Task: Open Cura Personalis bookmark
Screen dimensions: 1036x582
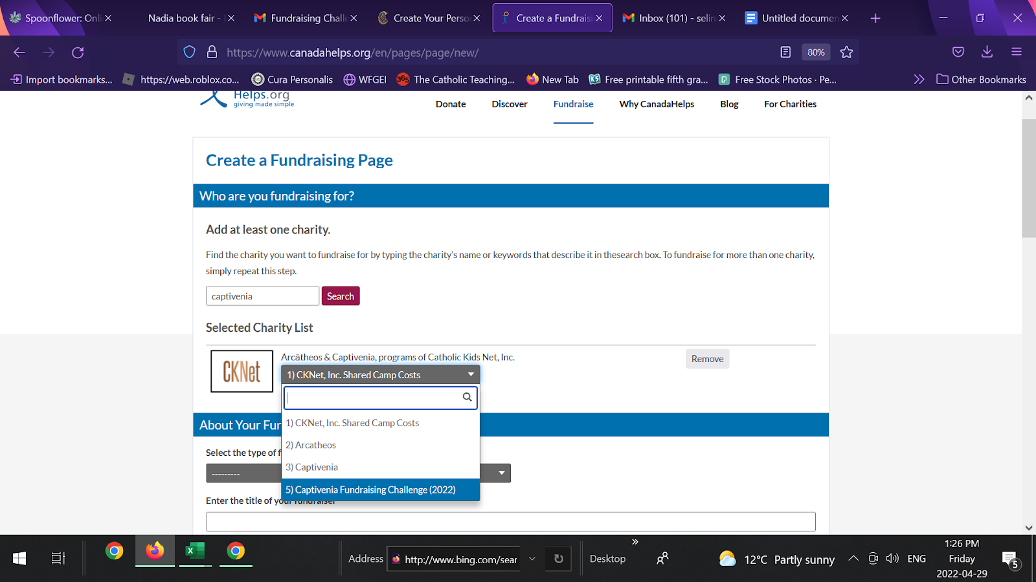Action: pyautogui.click(x=292, y=80)
